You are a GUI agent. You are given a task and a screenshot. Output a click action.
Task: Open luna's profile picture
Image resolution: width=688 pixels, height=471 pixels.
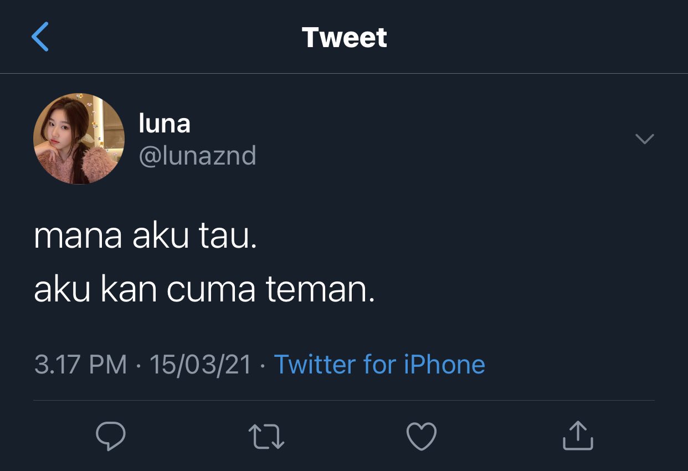(x=79, y=139)
